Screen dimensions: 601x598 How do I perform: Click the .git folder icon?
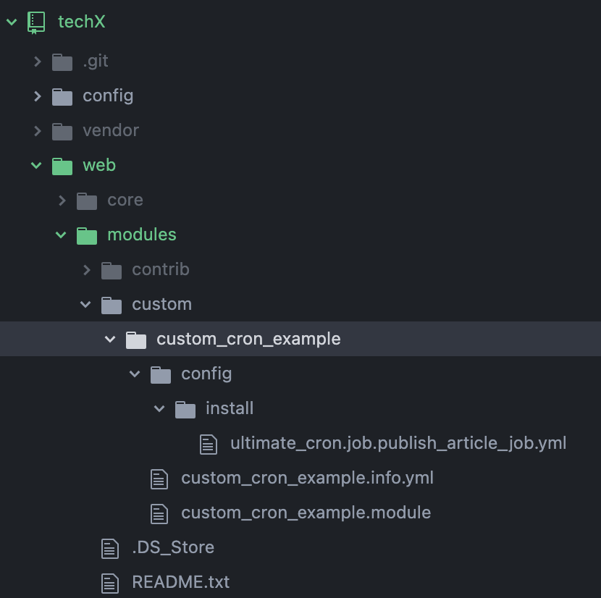point(62,62)
